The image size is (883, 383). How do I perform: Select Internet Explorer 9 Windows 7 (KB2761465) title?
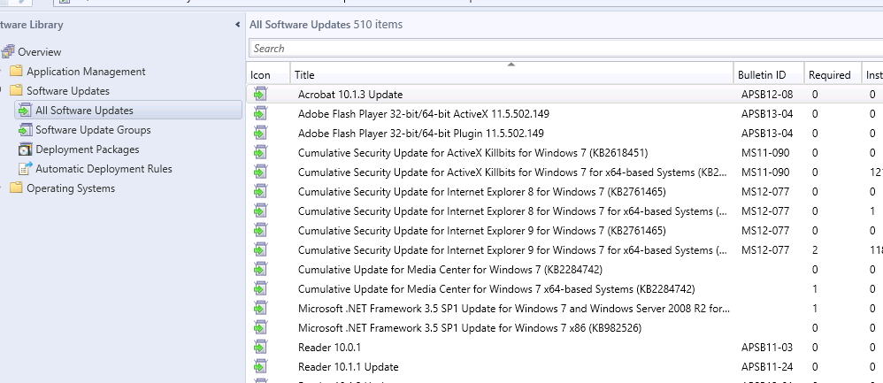482,230
